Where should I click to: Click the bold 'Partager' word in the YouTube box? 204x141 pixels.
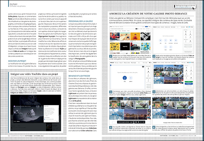coord(21,87)
